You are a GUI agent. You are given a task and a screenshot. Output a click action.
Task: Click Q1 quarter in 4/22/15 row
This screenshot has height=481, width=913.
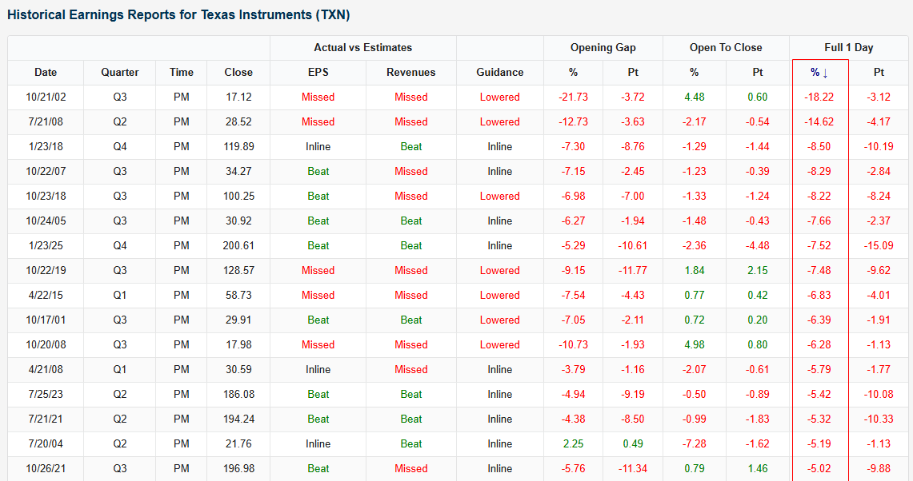tap(119, 295)
